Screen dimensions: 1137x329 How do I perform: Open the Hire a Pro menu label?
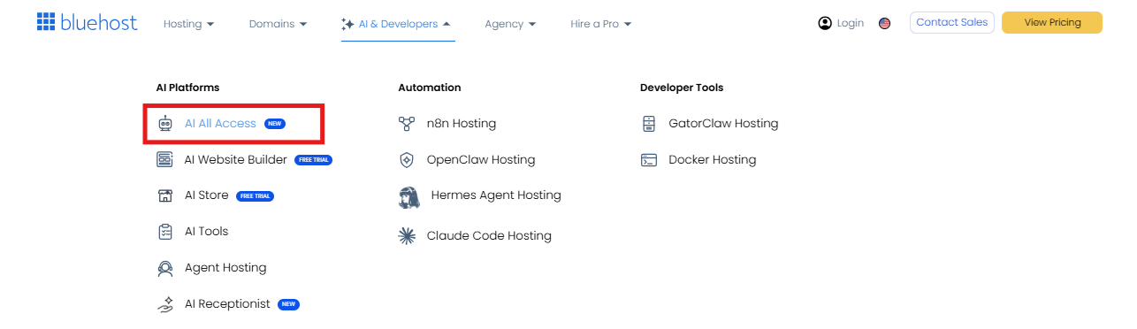tap(595, 24)
